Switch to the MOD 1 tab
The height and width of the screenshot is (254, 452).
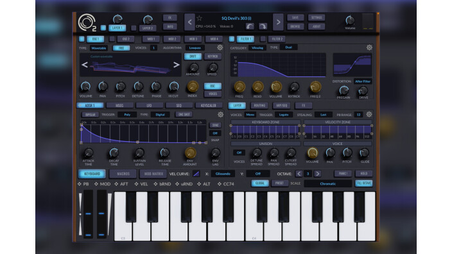click(x=151, y=39)
